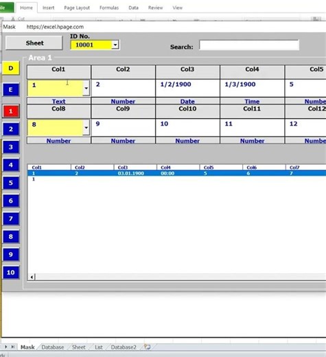Click the Number label under Col8
The width and height of the screenshot is (326, 357).
(58, 141)
